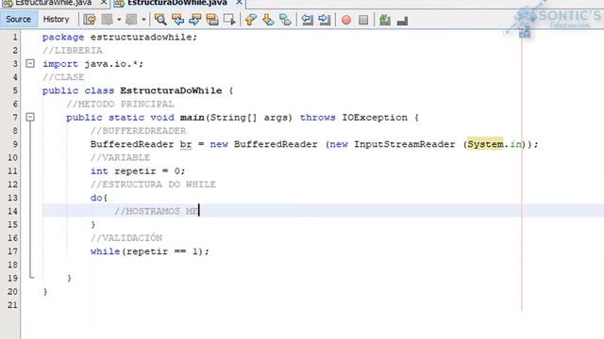604x339 pixels.
Task: Click the '//VALIDACIÓN' comment
Action: tap(126, 238)
